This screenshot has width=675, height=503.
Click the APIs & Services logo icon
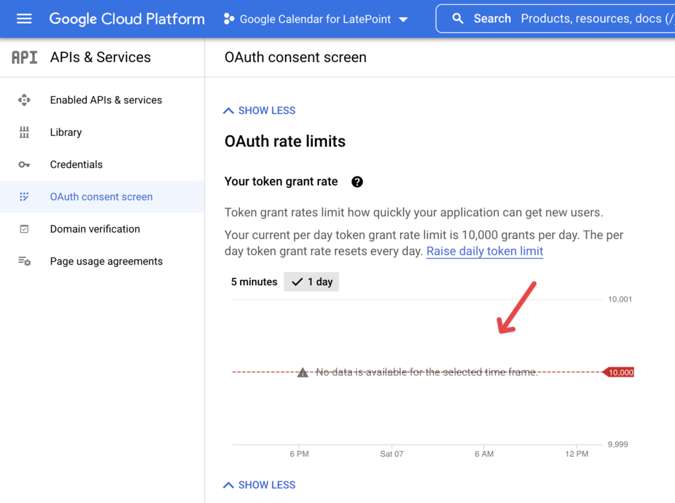click(24, 57)
